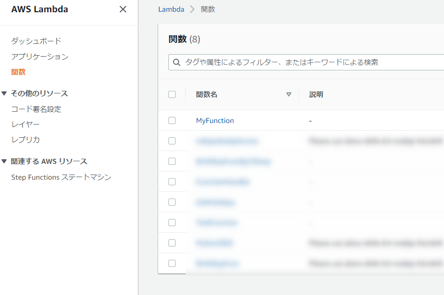Collapse 関連する AWS リソース section
Screen dimensions: 444x295
(x=4, y=161)
